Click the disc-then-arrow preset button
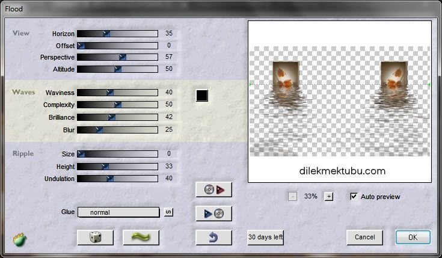The height and width of the screenshot is (258, 442). pos(213,189)
